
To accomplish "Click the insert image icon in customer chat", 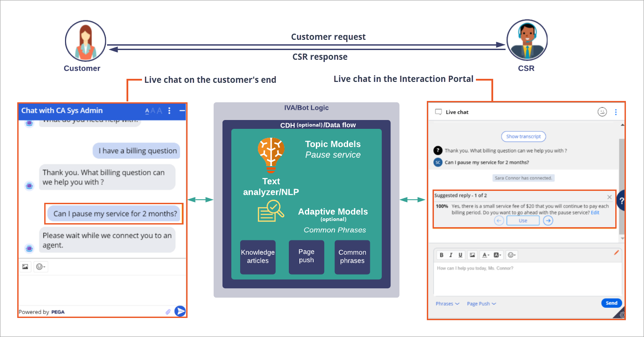I will pos(25,267).
